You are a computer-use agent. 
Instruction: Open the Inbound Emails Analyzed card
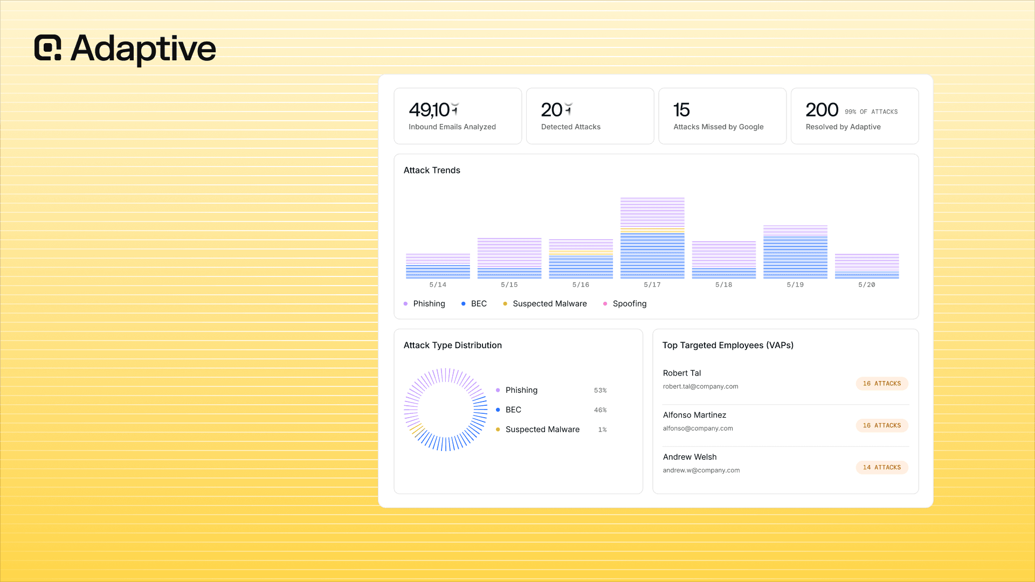458,116
